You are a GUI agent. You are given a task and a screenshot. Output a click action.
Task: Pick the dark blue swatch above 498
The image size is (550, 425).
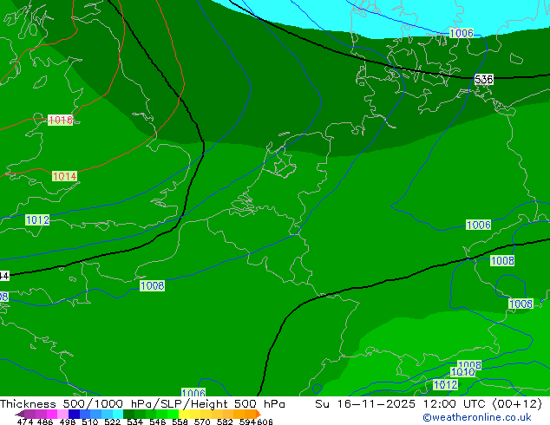point(74,414)
